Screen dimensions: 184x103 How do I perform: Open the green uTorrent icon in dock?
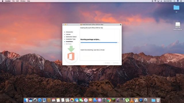point(127,100)
